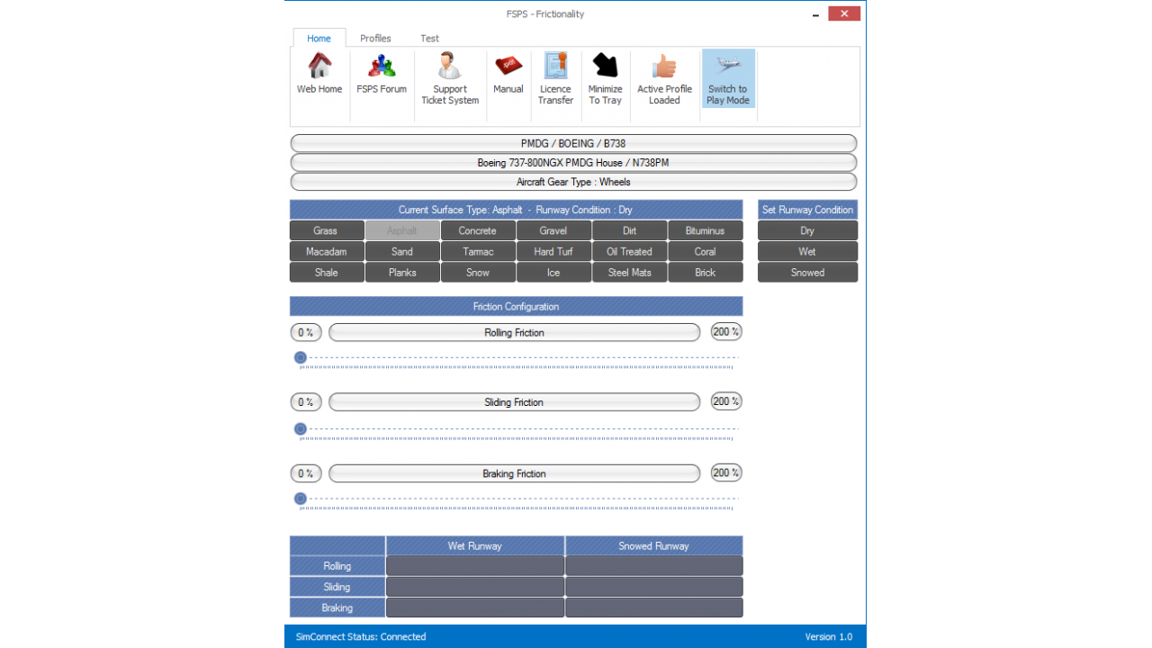Viewport: 1152px width, 648px height.
Task: Choose Oil Treated surface
Action: (x=629, y=251)
